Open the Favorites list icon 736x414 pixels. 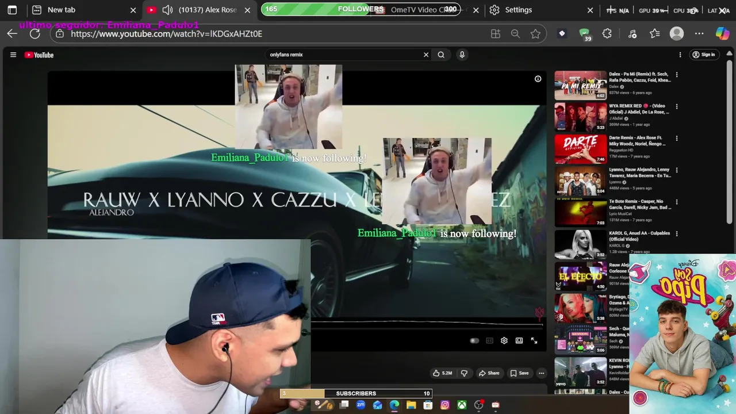(654, 34)
